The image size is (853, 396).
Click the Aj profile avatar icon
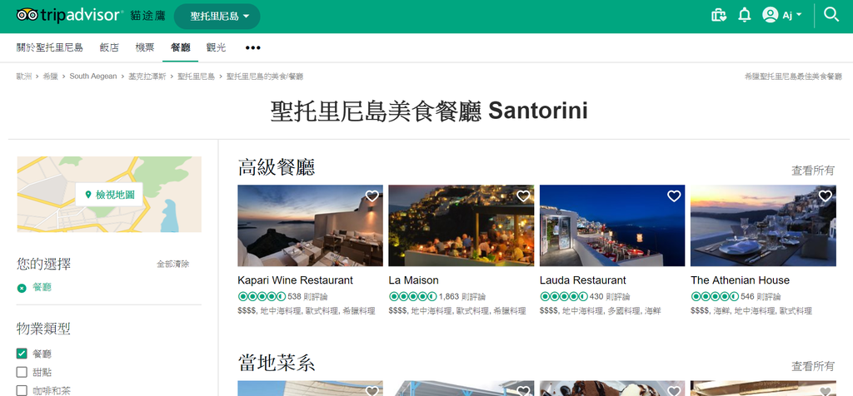(770, 15)
